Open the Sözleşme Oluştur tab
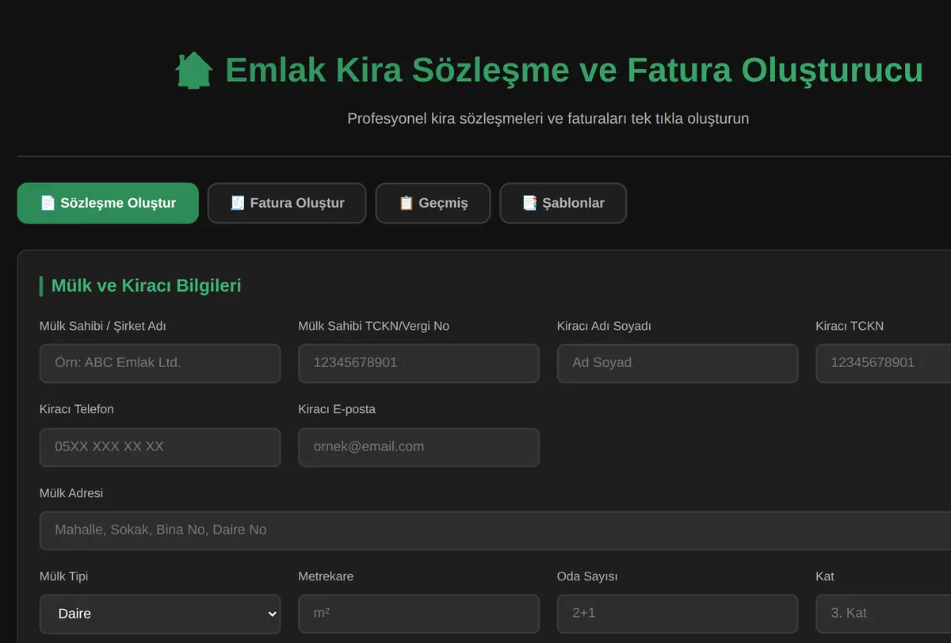Image resolution: width=951 pixels, height=643 pixels. pos(108,203)
